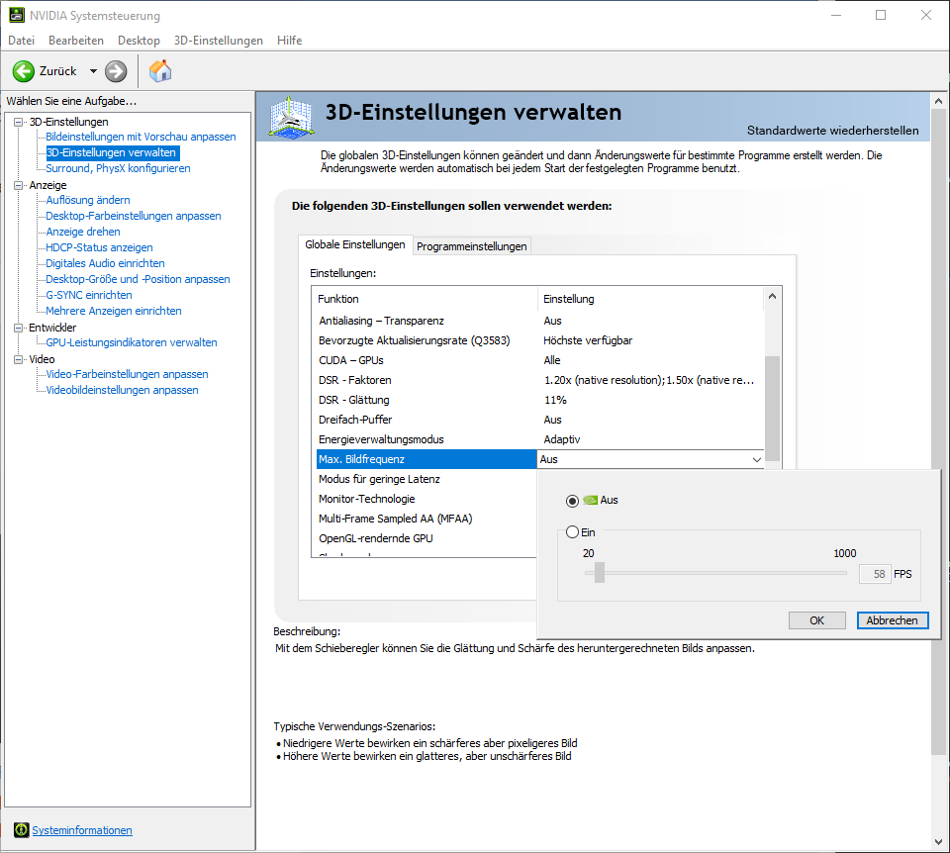Click the Höchste verfügbar setting value
This screenshot has width=950, height=853.
588,340
